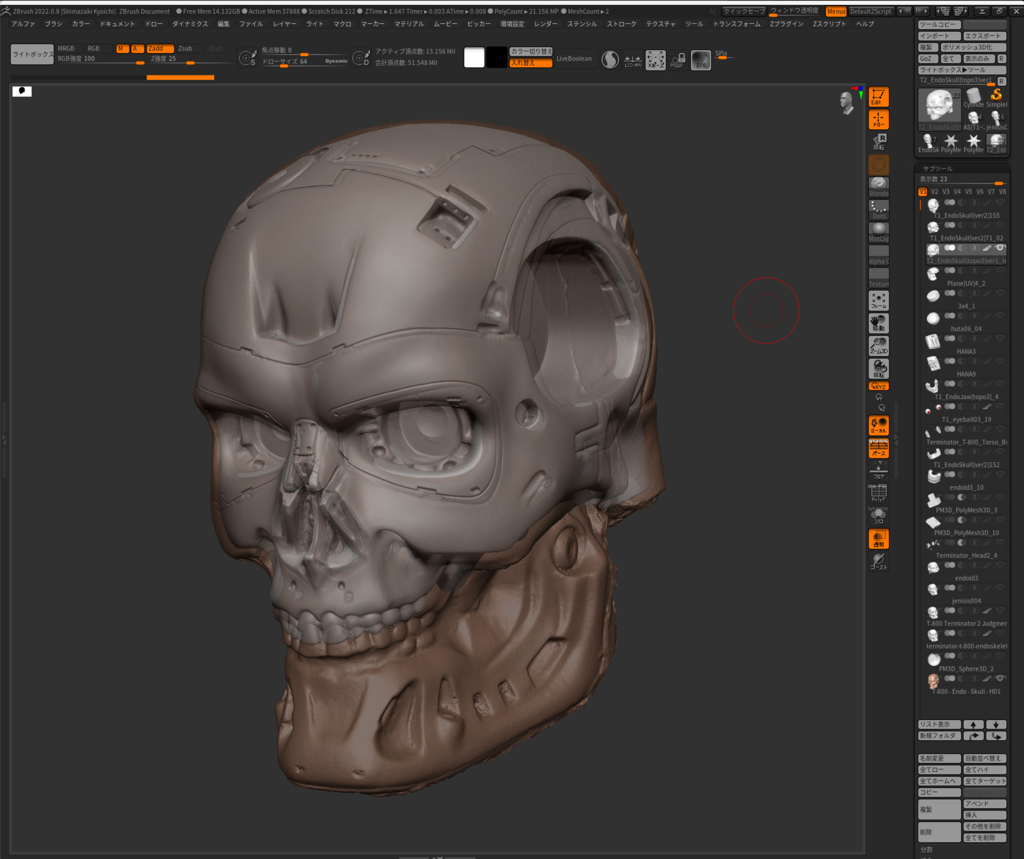Open the ブラシ menu
Viewport: 1024px width, 859px height.
53,23
